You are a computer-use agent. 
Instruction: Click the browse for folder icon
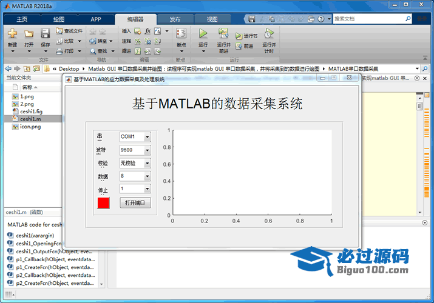tap(36, 68)
